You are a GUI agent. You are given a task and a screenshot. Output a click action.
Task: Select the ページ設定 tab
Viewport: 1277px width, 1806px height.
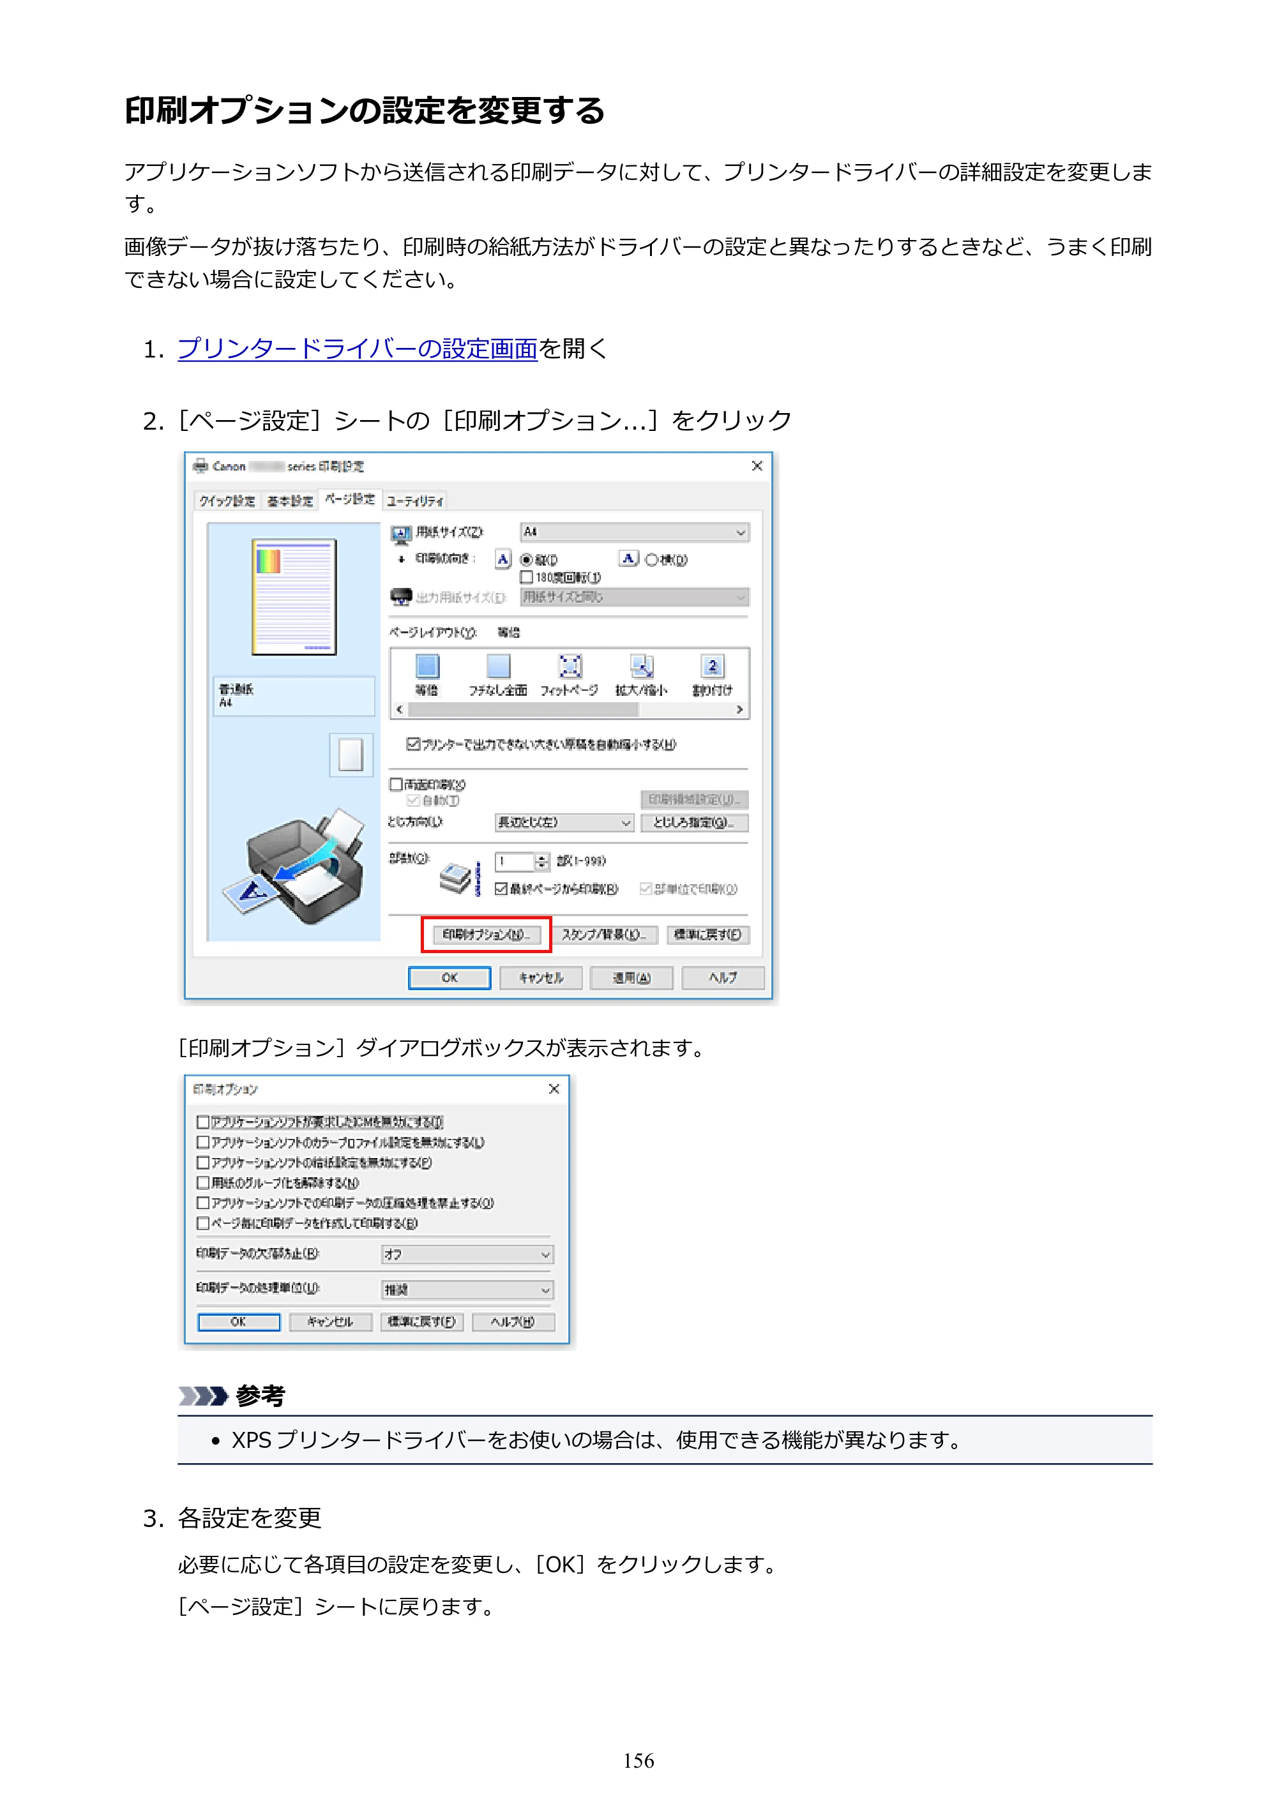(x=350, y=499)
